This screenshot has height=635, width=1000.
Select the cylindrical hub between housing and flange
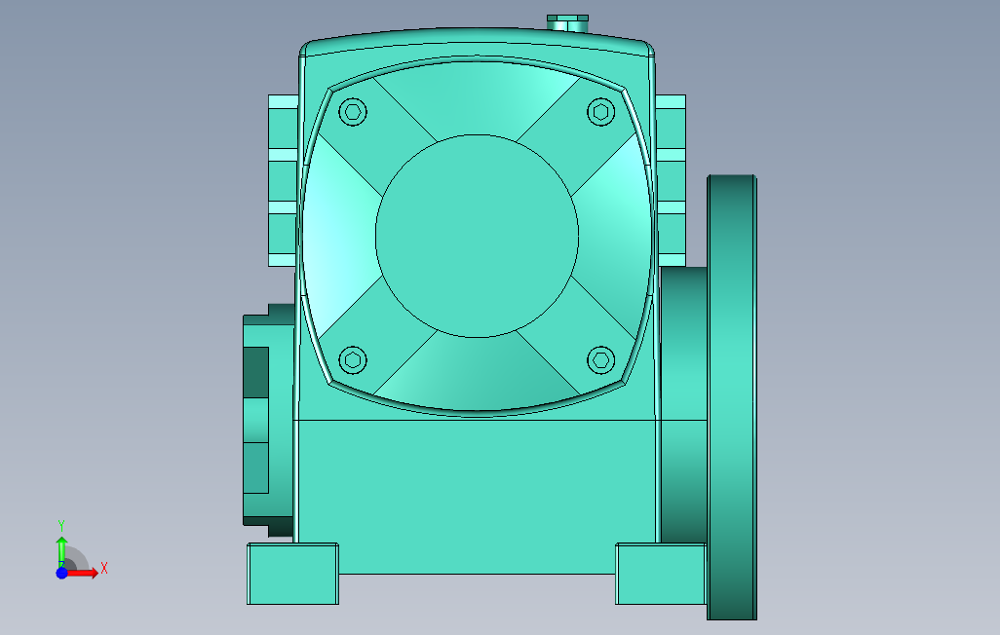point(683,405)
